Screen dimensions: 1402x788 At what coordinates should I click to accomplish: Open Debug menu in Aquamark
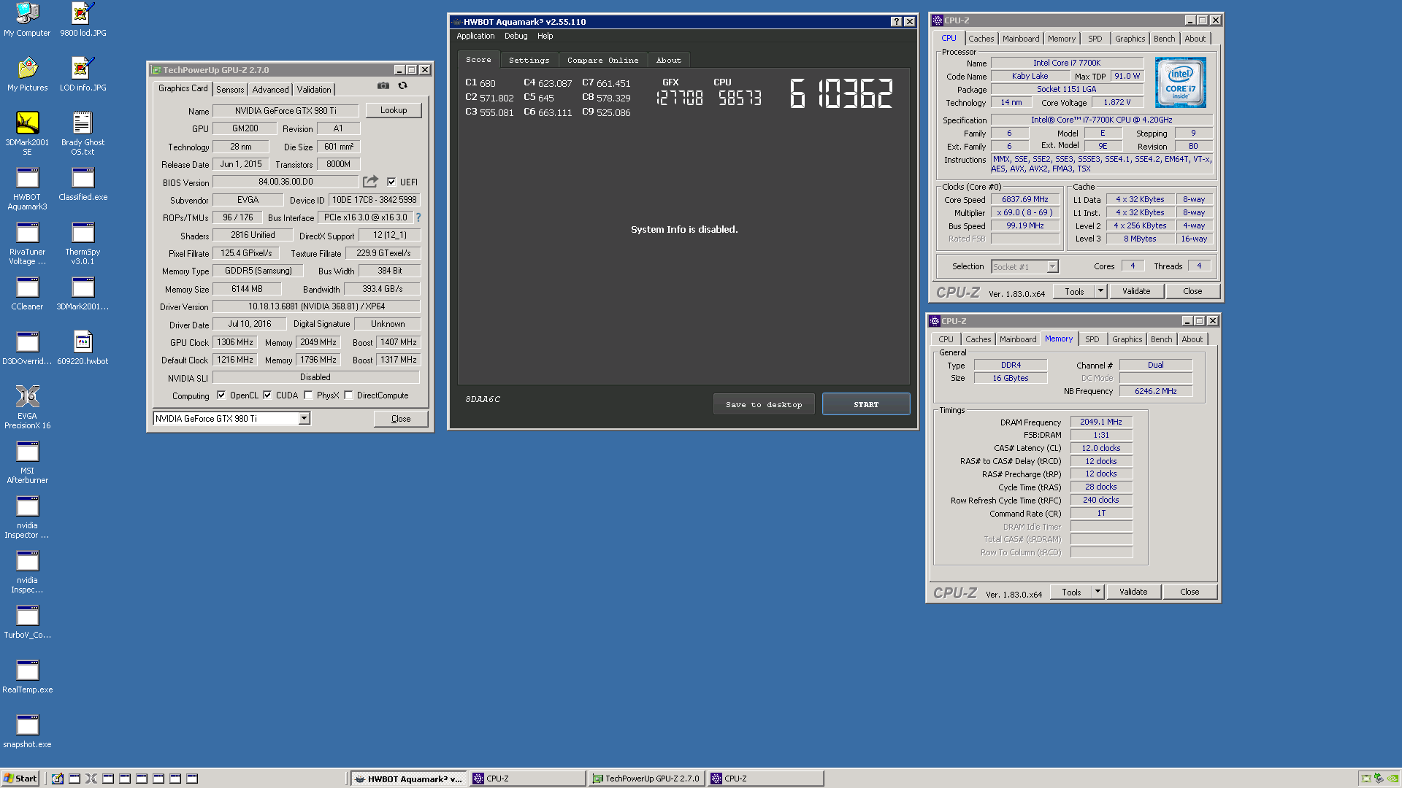(x=516, y=36)
